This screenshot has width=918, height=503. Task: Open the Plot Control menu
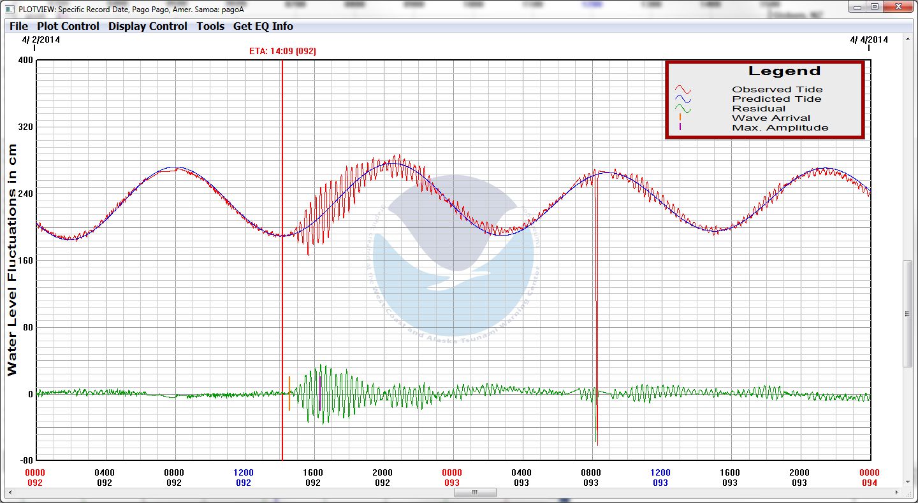68,26
